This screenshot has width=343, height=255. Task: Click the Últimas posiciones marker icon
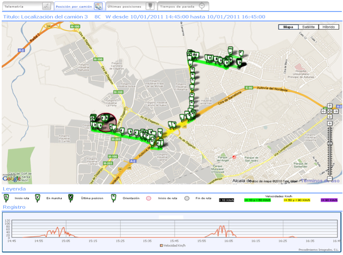tap(150, 6)
